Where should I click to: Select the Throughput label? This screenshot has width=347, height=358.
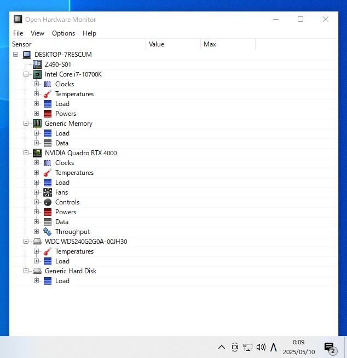(72, 232)
